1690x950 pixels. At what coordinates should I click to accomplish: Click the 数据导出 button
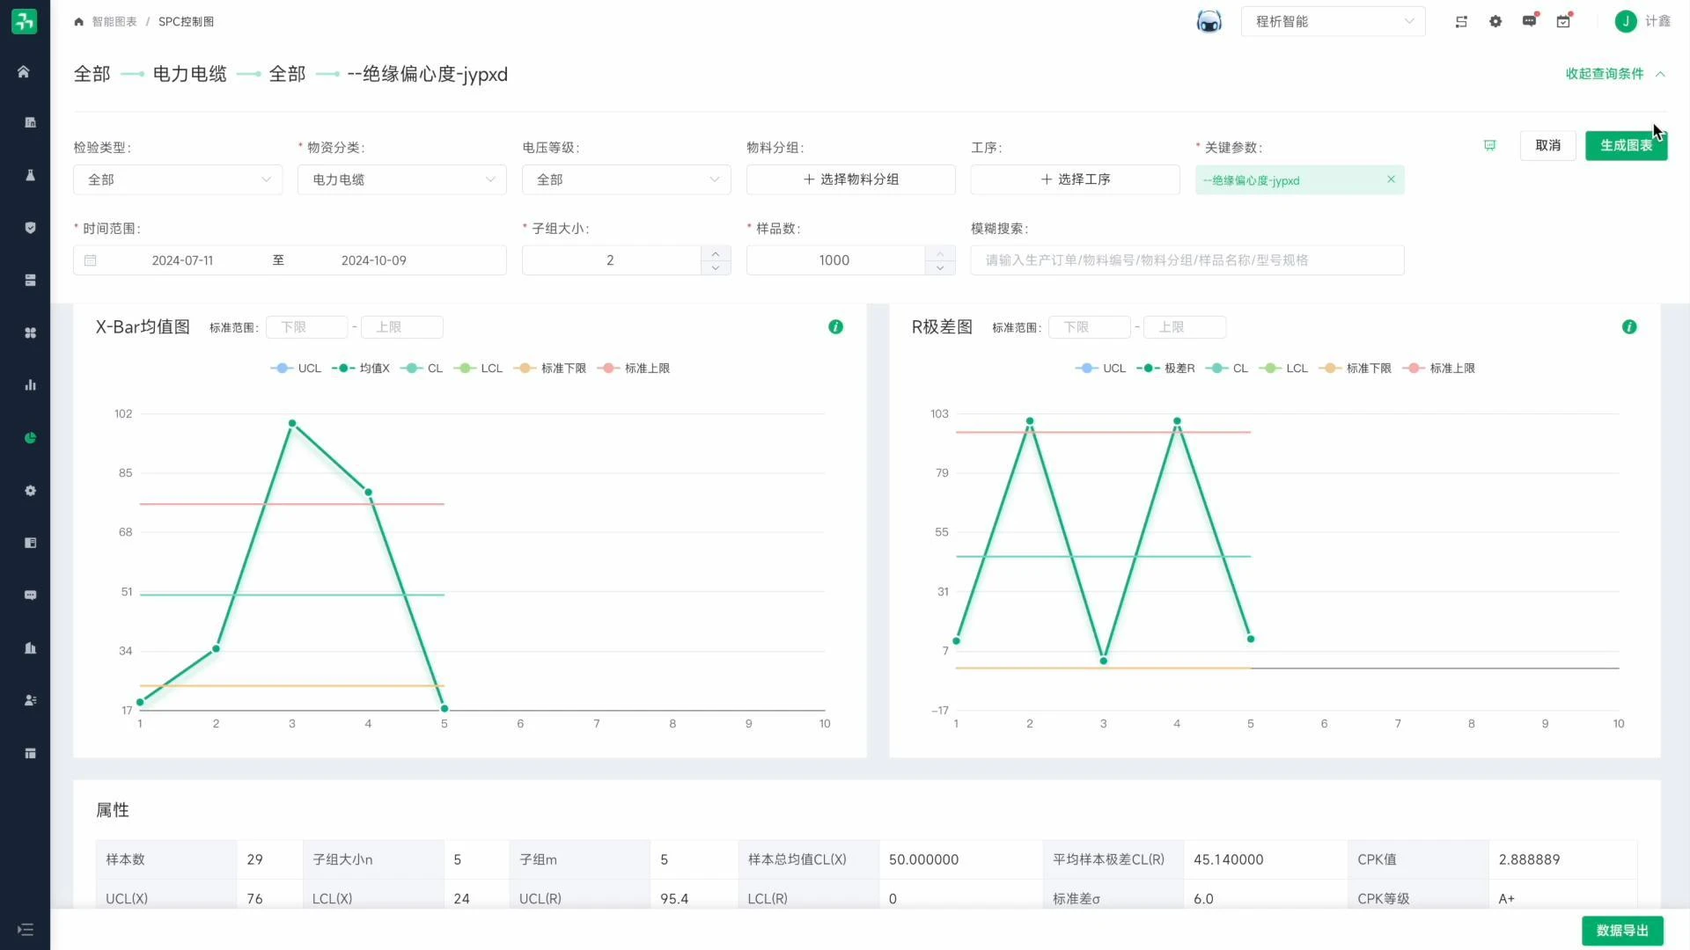1621,930
